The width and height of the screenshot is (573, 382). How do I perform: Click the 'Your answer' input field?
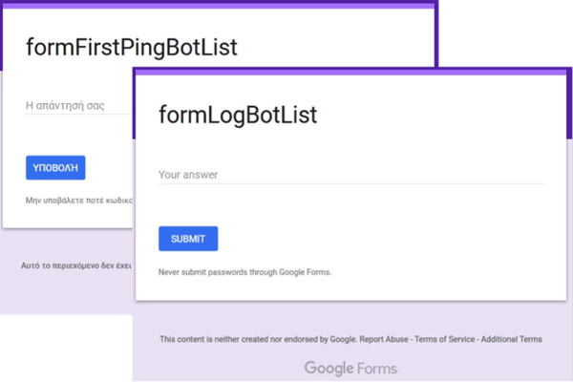(350, 175)
